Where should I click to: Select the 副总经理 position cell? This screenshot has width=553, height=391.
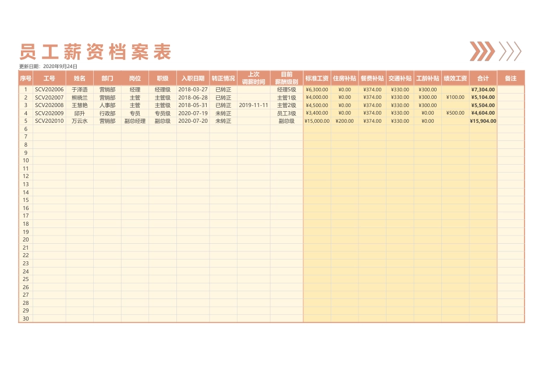[x=134, y=121]
